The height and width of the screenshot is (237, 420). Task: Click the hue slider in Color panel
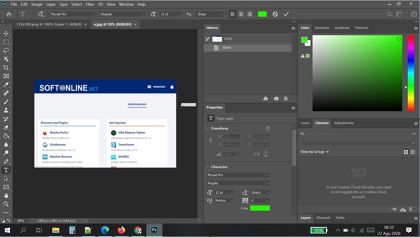(411, 73)
